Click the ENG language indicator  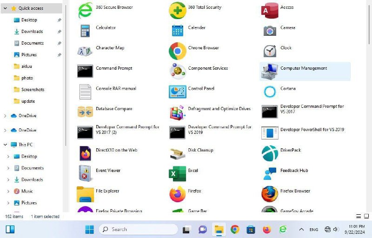[313, 230]
